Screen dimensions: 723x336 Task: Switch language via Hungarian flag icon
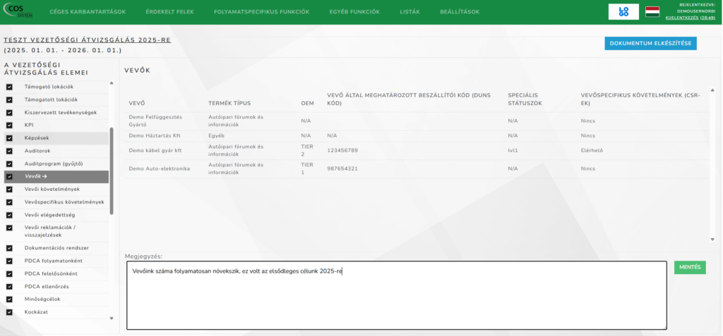coord(652,11)
